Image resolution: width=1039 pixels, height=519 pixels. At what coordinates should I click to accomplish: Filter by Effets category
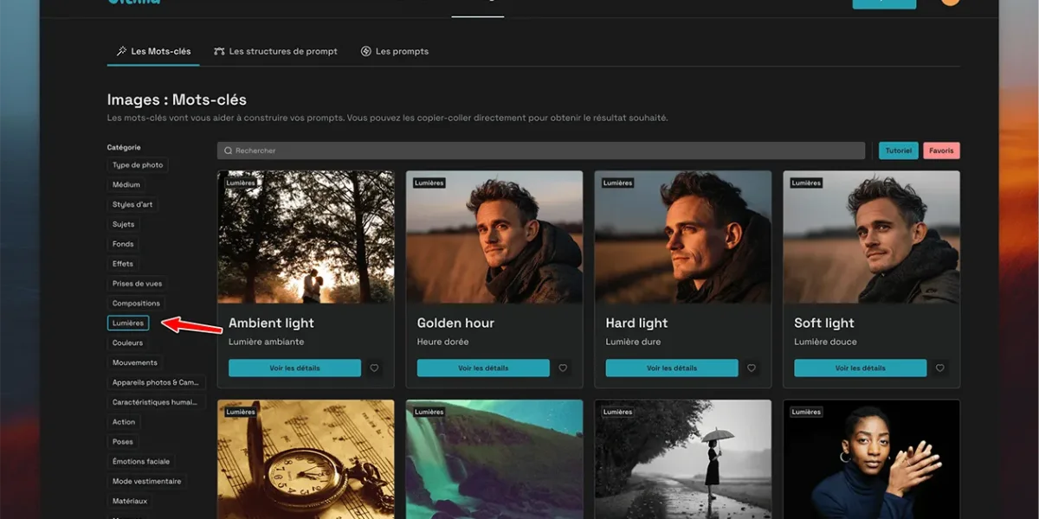click(x=123, y=264)
